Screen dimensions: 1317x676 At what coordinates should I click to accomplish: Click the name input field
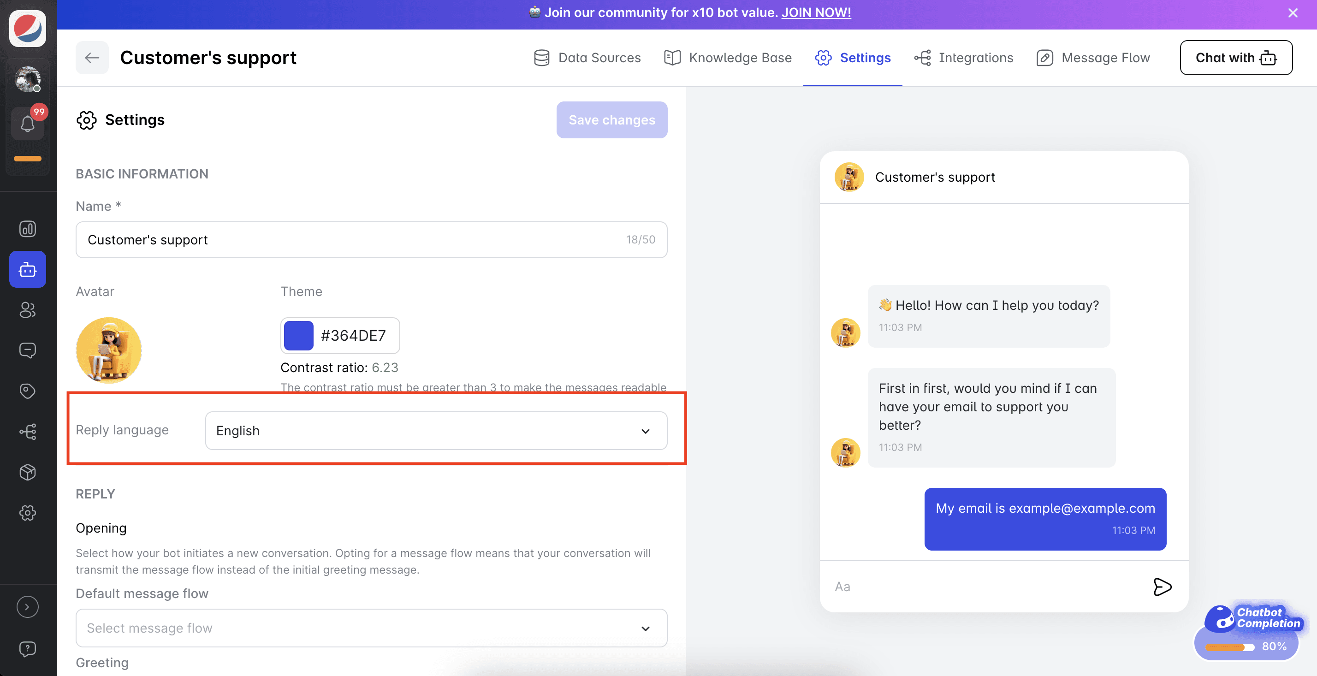(x=372, y=239)
